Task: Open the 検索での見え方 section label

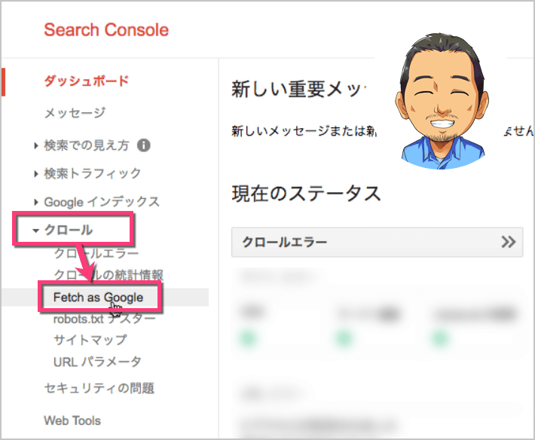Action: coord(87,145)
